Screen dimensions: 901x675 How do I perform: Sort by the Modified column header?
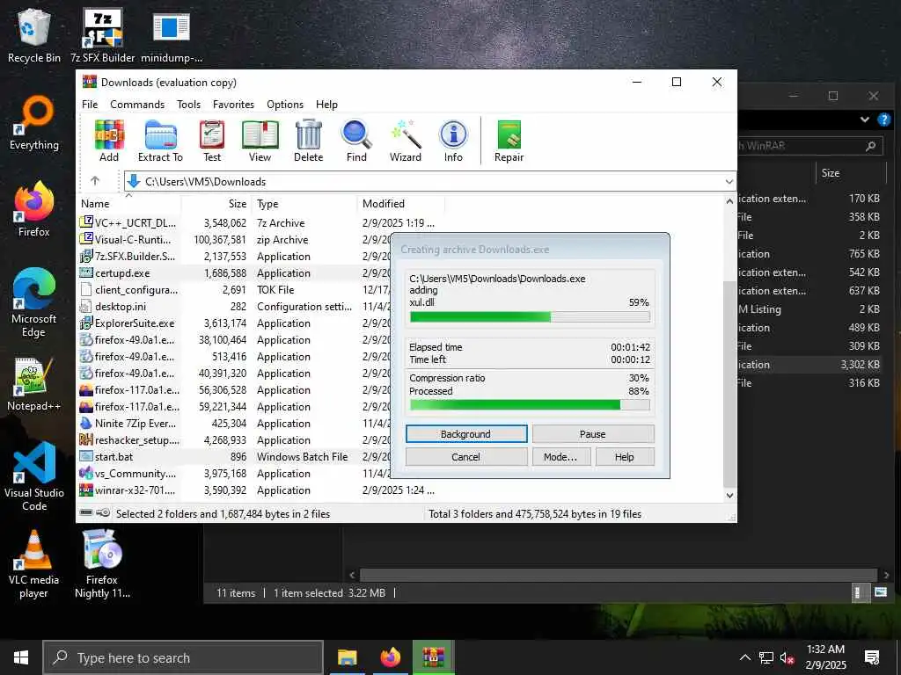400,204
